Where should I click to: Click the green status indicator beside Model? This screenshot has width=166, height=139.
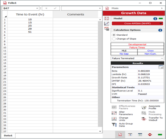161,18
